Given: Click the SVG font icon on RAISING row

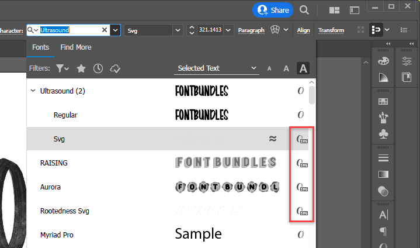Looking at the screenshot, I should click(302, 163).
